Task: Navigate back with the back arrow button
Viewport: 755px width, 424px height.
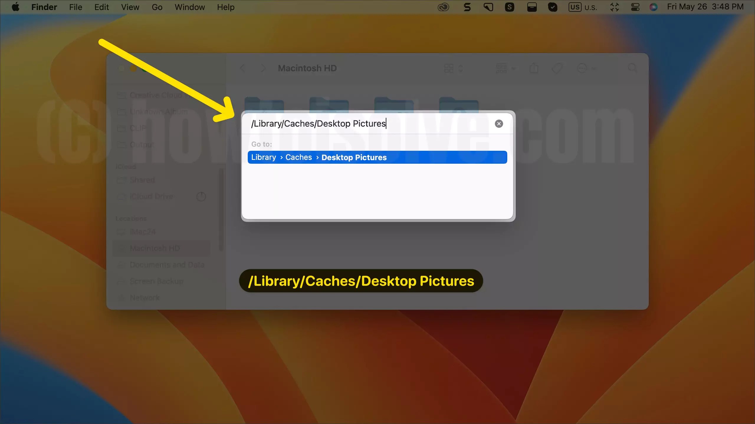Action: 242,68
